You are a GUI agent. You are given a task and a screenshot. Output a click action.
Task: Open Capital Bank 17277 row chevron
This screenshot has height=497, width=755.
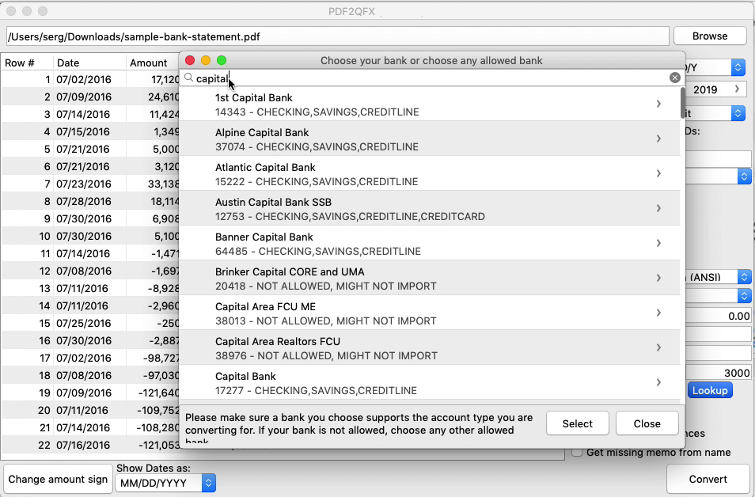(658, 382)
